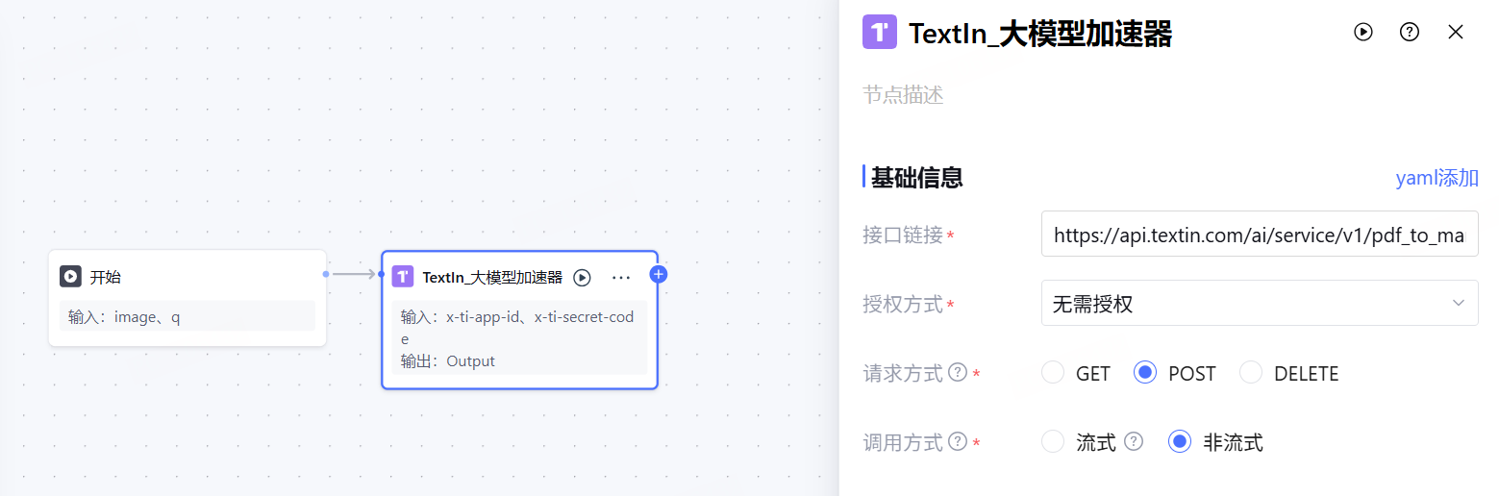Screen dimensions: 1499x496
Task: Show help tooltip next to 流式 option
Action: click(1134, 441)
